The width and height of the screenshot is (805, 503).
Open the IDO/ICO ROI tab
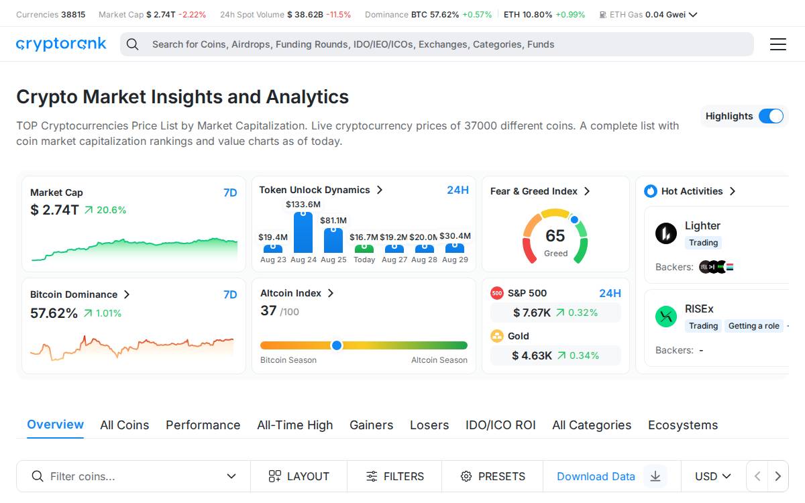[x=500, y=425]
